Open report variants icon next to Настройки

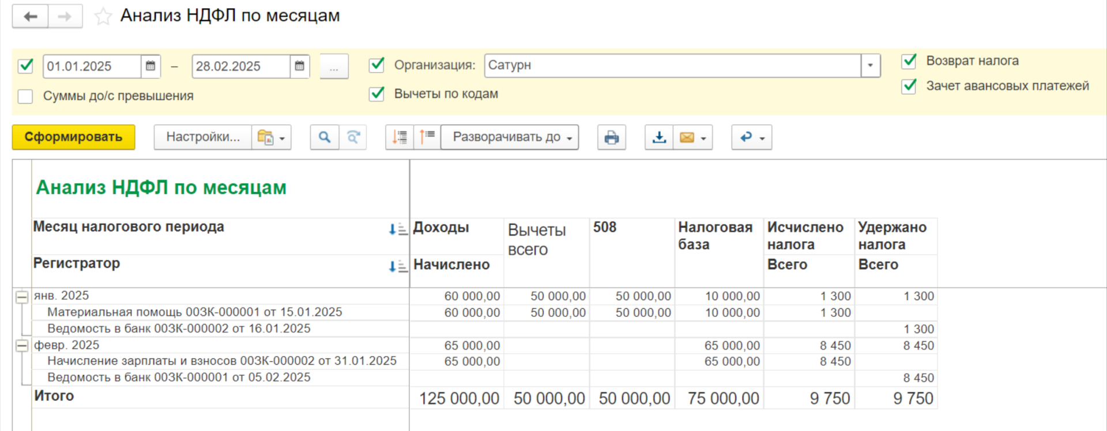265,137
